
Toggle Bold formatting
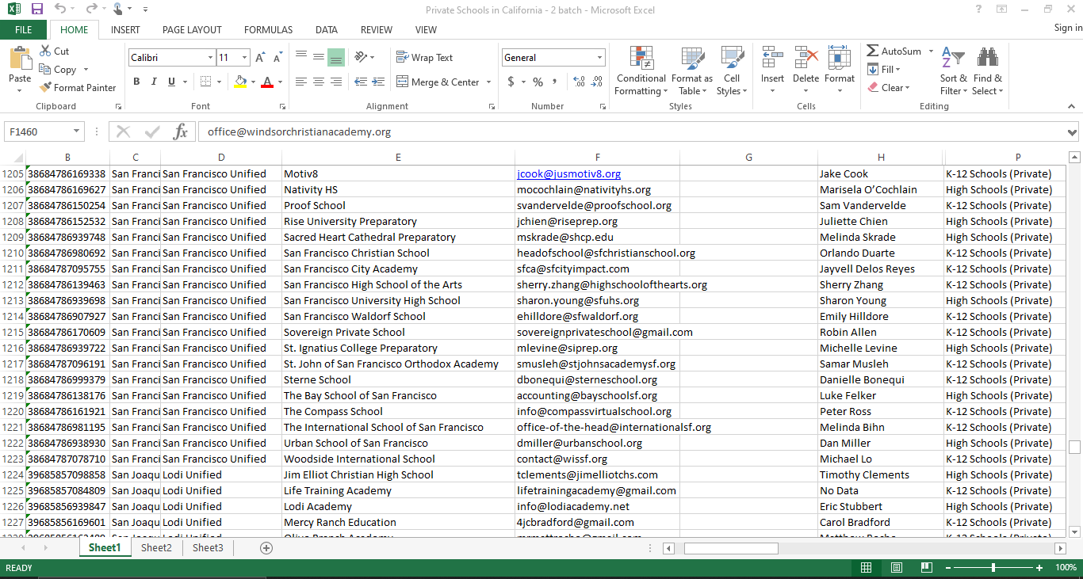tap(136, 82)
